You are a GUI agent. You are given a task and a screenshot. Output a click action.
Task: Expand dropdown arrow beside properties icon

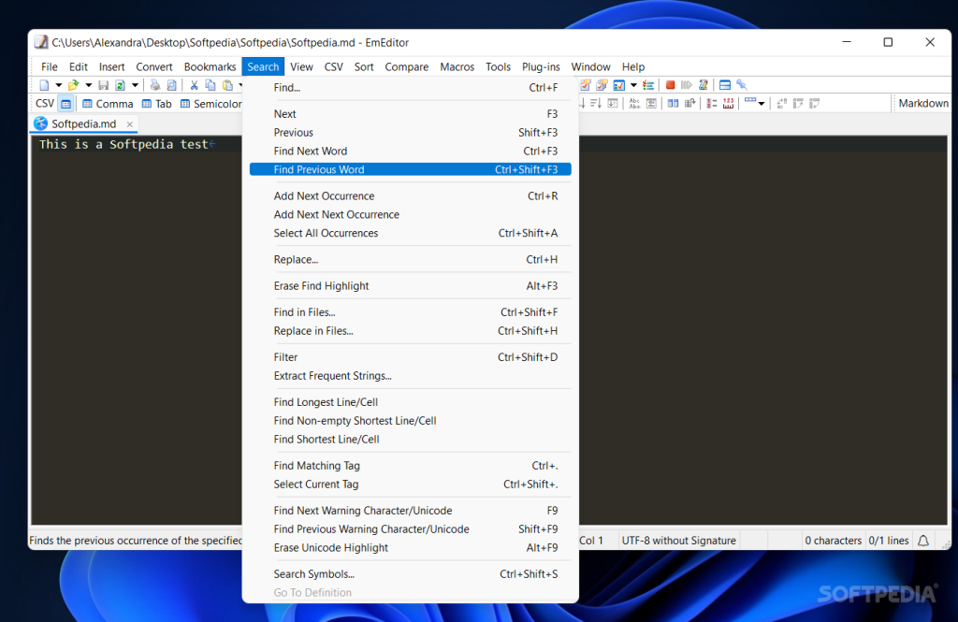tap(633, 85)
